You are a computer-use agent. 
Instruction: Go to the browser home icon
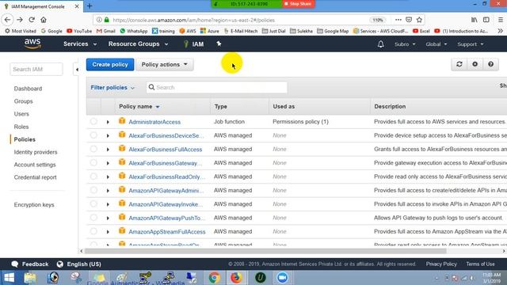coord(44,20)
